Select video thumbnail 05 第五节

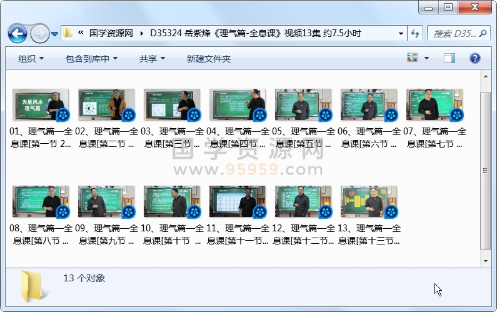pos(303,105)
